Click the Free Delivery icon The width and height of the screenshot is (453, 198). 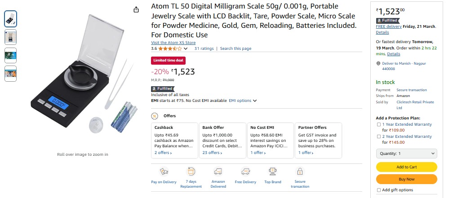pos(245,172)
